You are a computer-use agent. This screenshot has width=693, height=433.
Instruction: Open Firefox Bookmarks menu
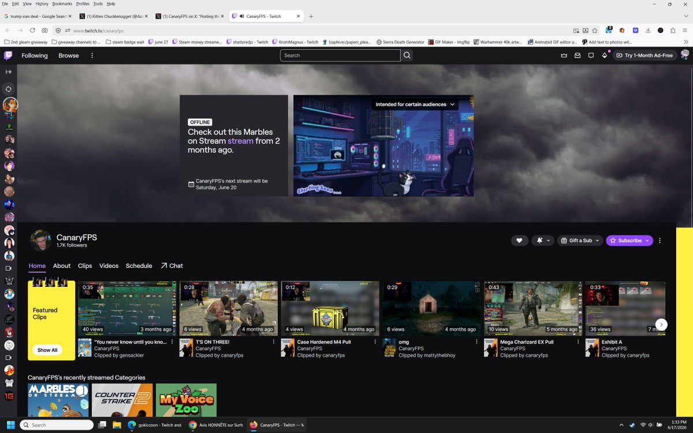click(x=63, y=3)
